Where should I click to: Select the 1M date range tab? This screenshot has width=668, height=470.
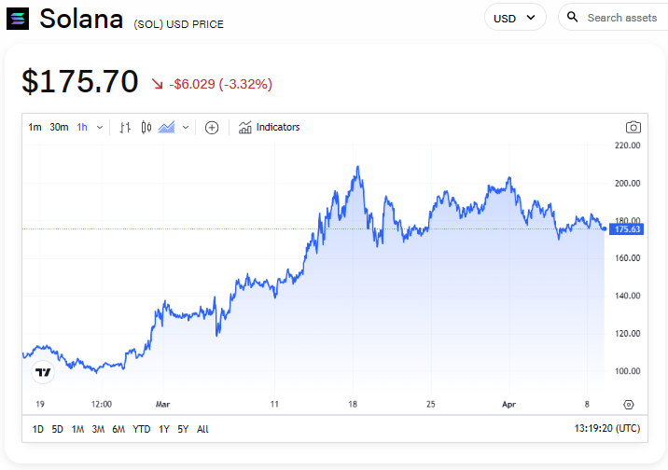coord(77,429)
